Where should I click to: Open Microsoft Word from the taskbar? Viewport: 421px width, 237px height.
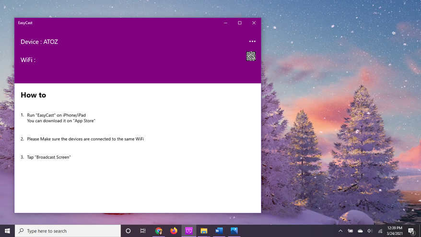(219, 231)
